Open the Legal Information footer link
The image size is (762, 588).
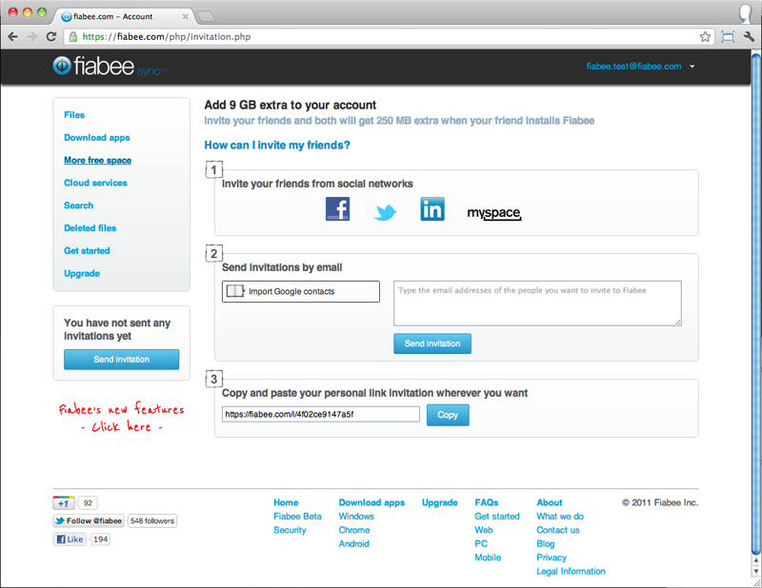click(571, 572)
